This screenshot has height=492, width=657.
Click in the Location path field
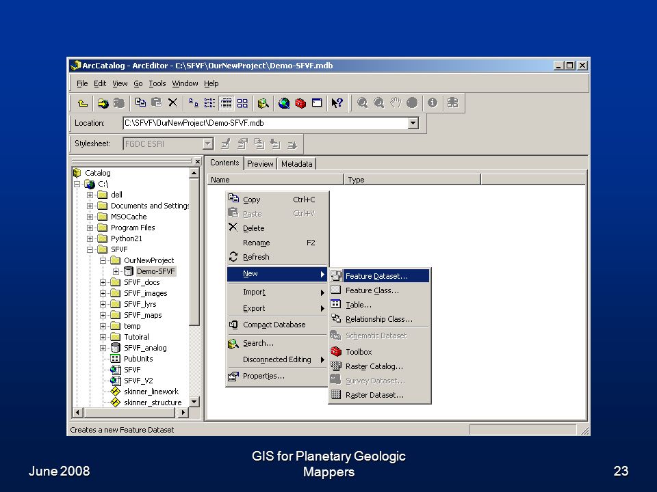coord(266,123)
